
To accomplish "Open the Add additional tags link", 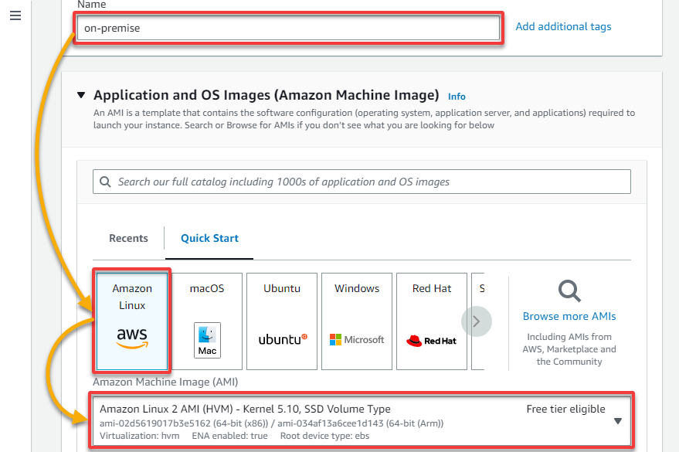I will click(563, 27).
